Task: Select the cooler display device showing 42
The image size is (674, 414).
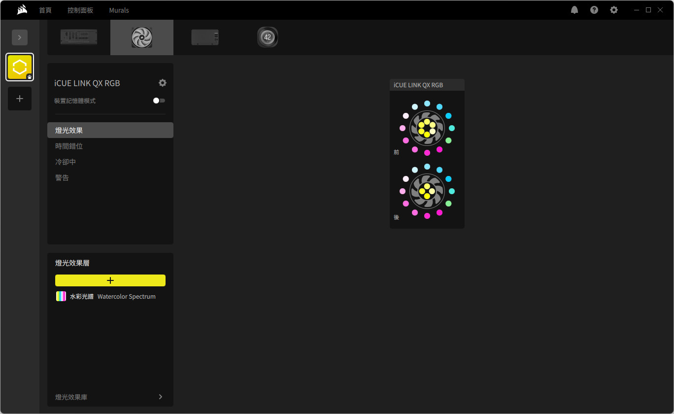Action: click(x=268, y=37)
